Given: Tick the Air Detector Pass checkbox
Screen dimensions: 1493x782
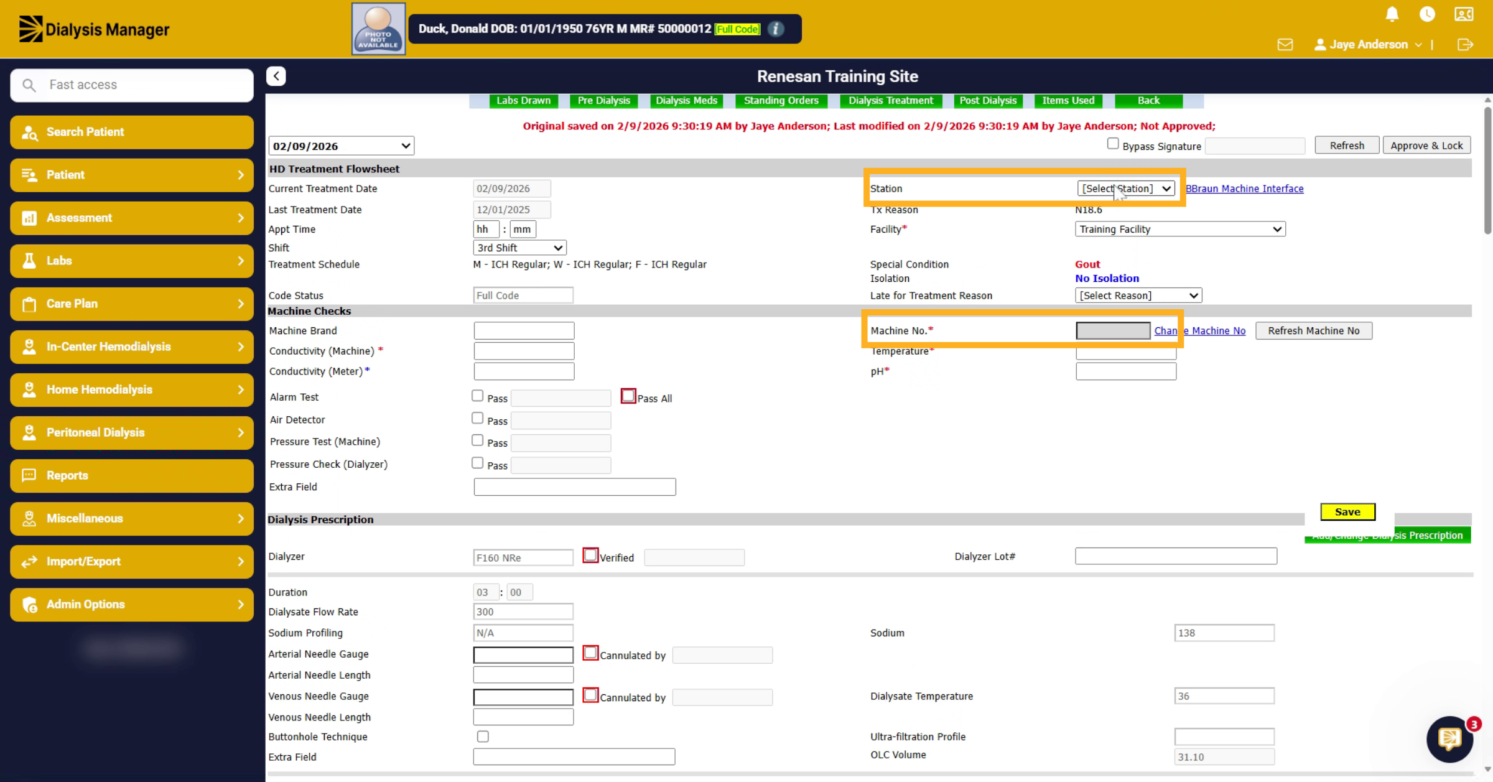Looking at the screenshot, I should point(477,418).
